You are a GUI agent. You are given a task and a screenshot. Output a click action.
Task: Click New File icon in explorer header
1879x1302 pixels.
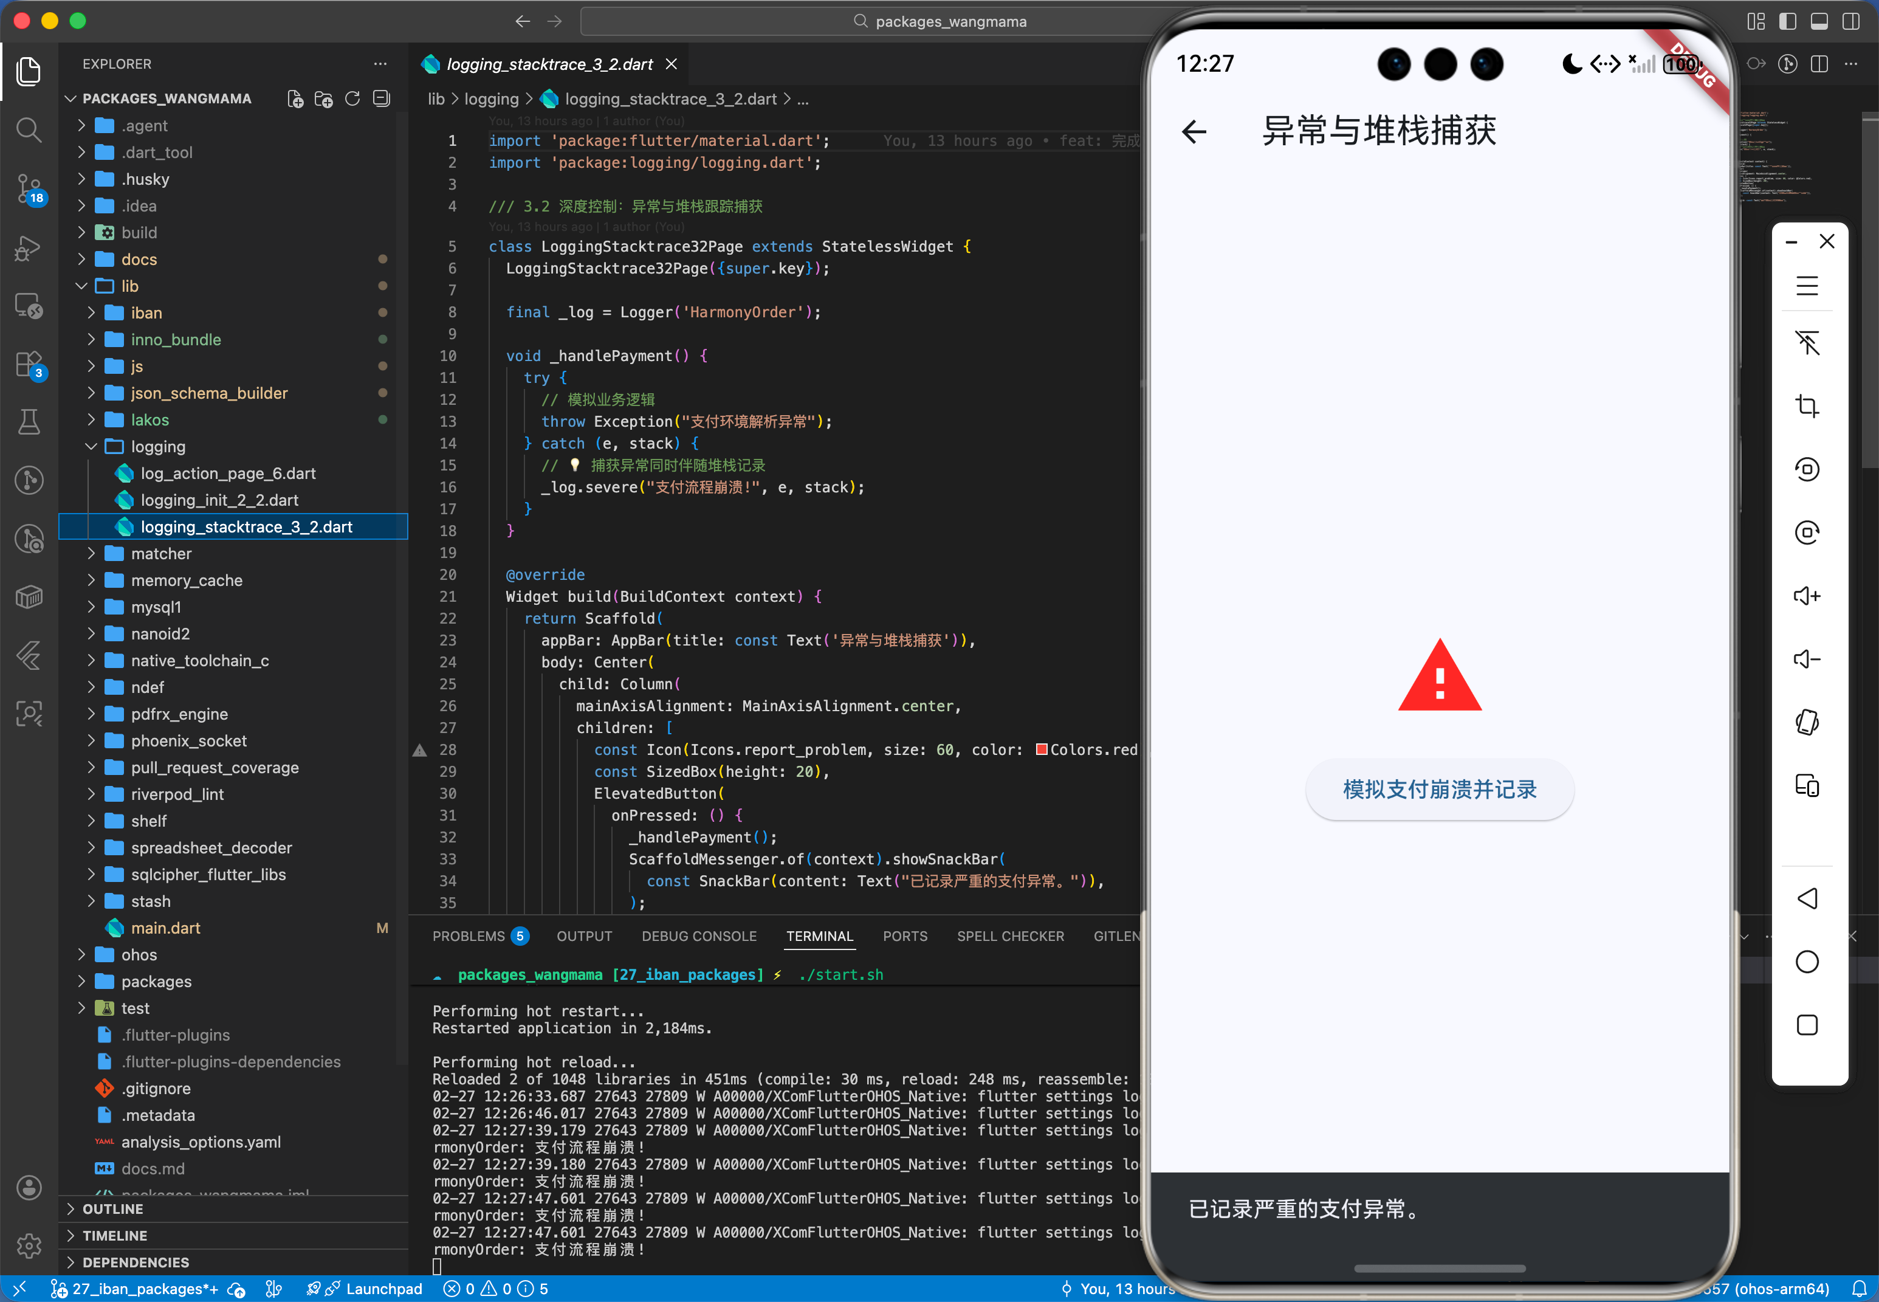pos(295,98)
